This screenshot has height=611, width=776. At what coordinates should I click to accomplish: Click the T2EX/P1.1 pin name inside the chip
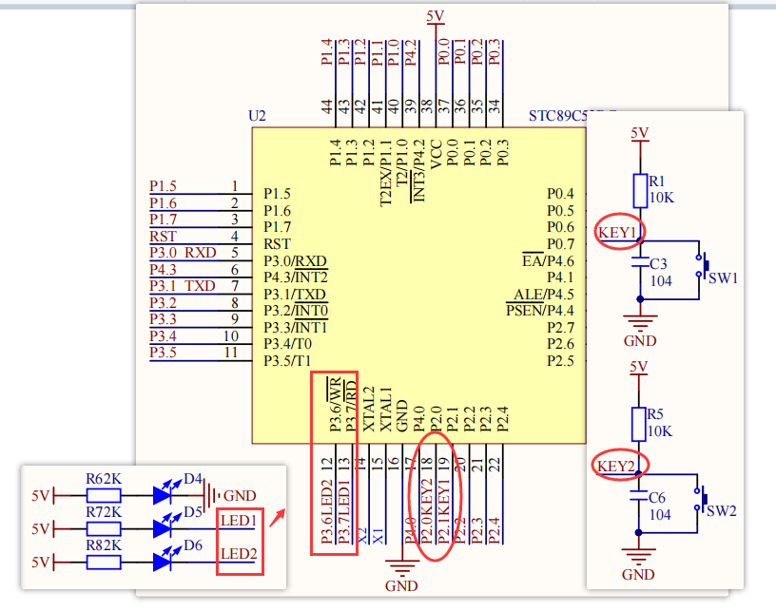click(x=385, y=173)
